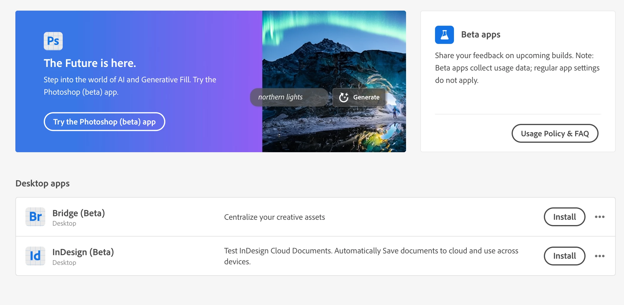Click the Bridge (Beta) Br icon
The image size is (624, 305).
coord(35,217)
